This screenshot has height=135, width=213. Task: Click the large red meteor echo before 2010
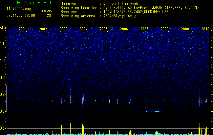click(199, 101)
